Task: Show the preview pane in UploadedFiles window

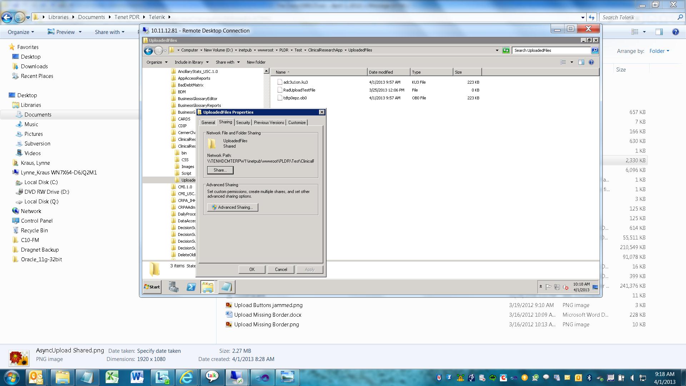Action: pyautogui.click(x=581, y=62)
